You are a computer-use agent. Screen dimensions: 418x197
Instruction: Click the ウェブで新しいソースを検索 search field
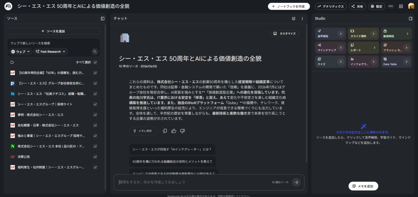[x=54, y=43]
